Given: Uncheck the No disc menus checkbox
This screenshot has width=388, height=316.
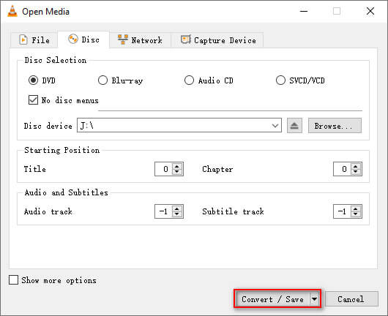Looking at the screenshot, I should click(33, 100).
